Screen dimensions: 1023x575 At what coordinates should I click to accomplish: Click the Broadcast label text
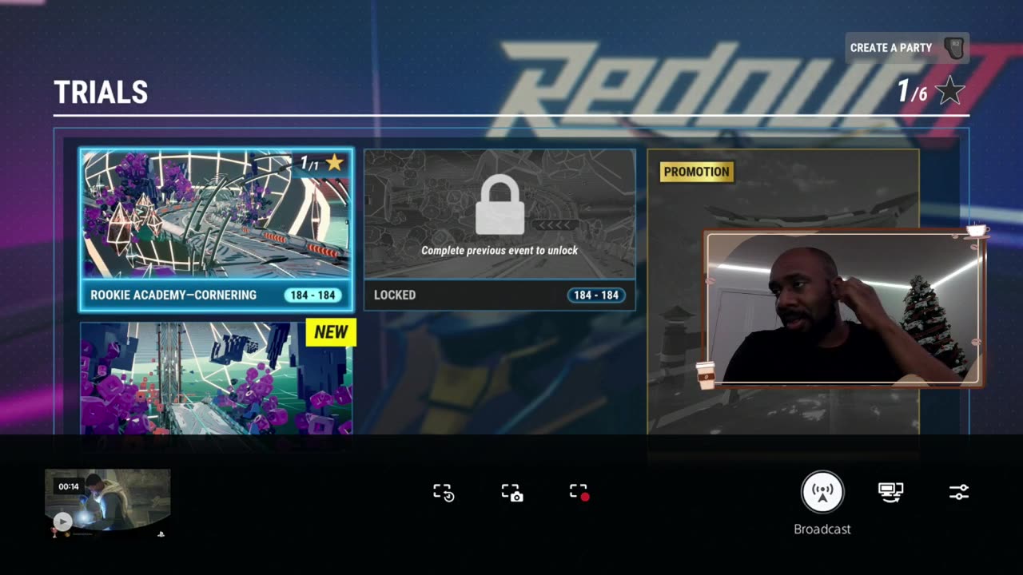pos(822,529)
